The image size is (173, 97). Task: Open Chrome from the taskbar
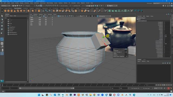[94, 95]
